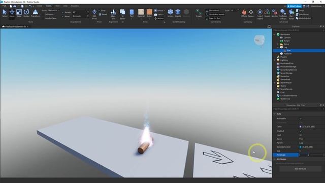The height and width of the screenshot is (183, 325).
Task: Click the Anchor button
Action: click(x=159, y=18)
